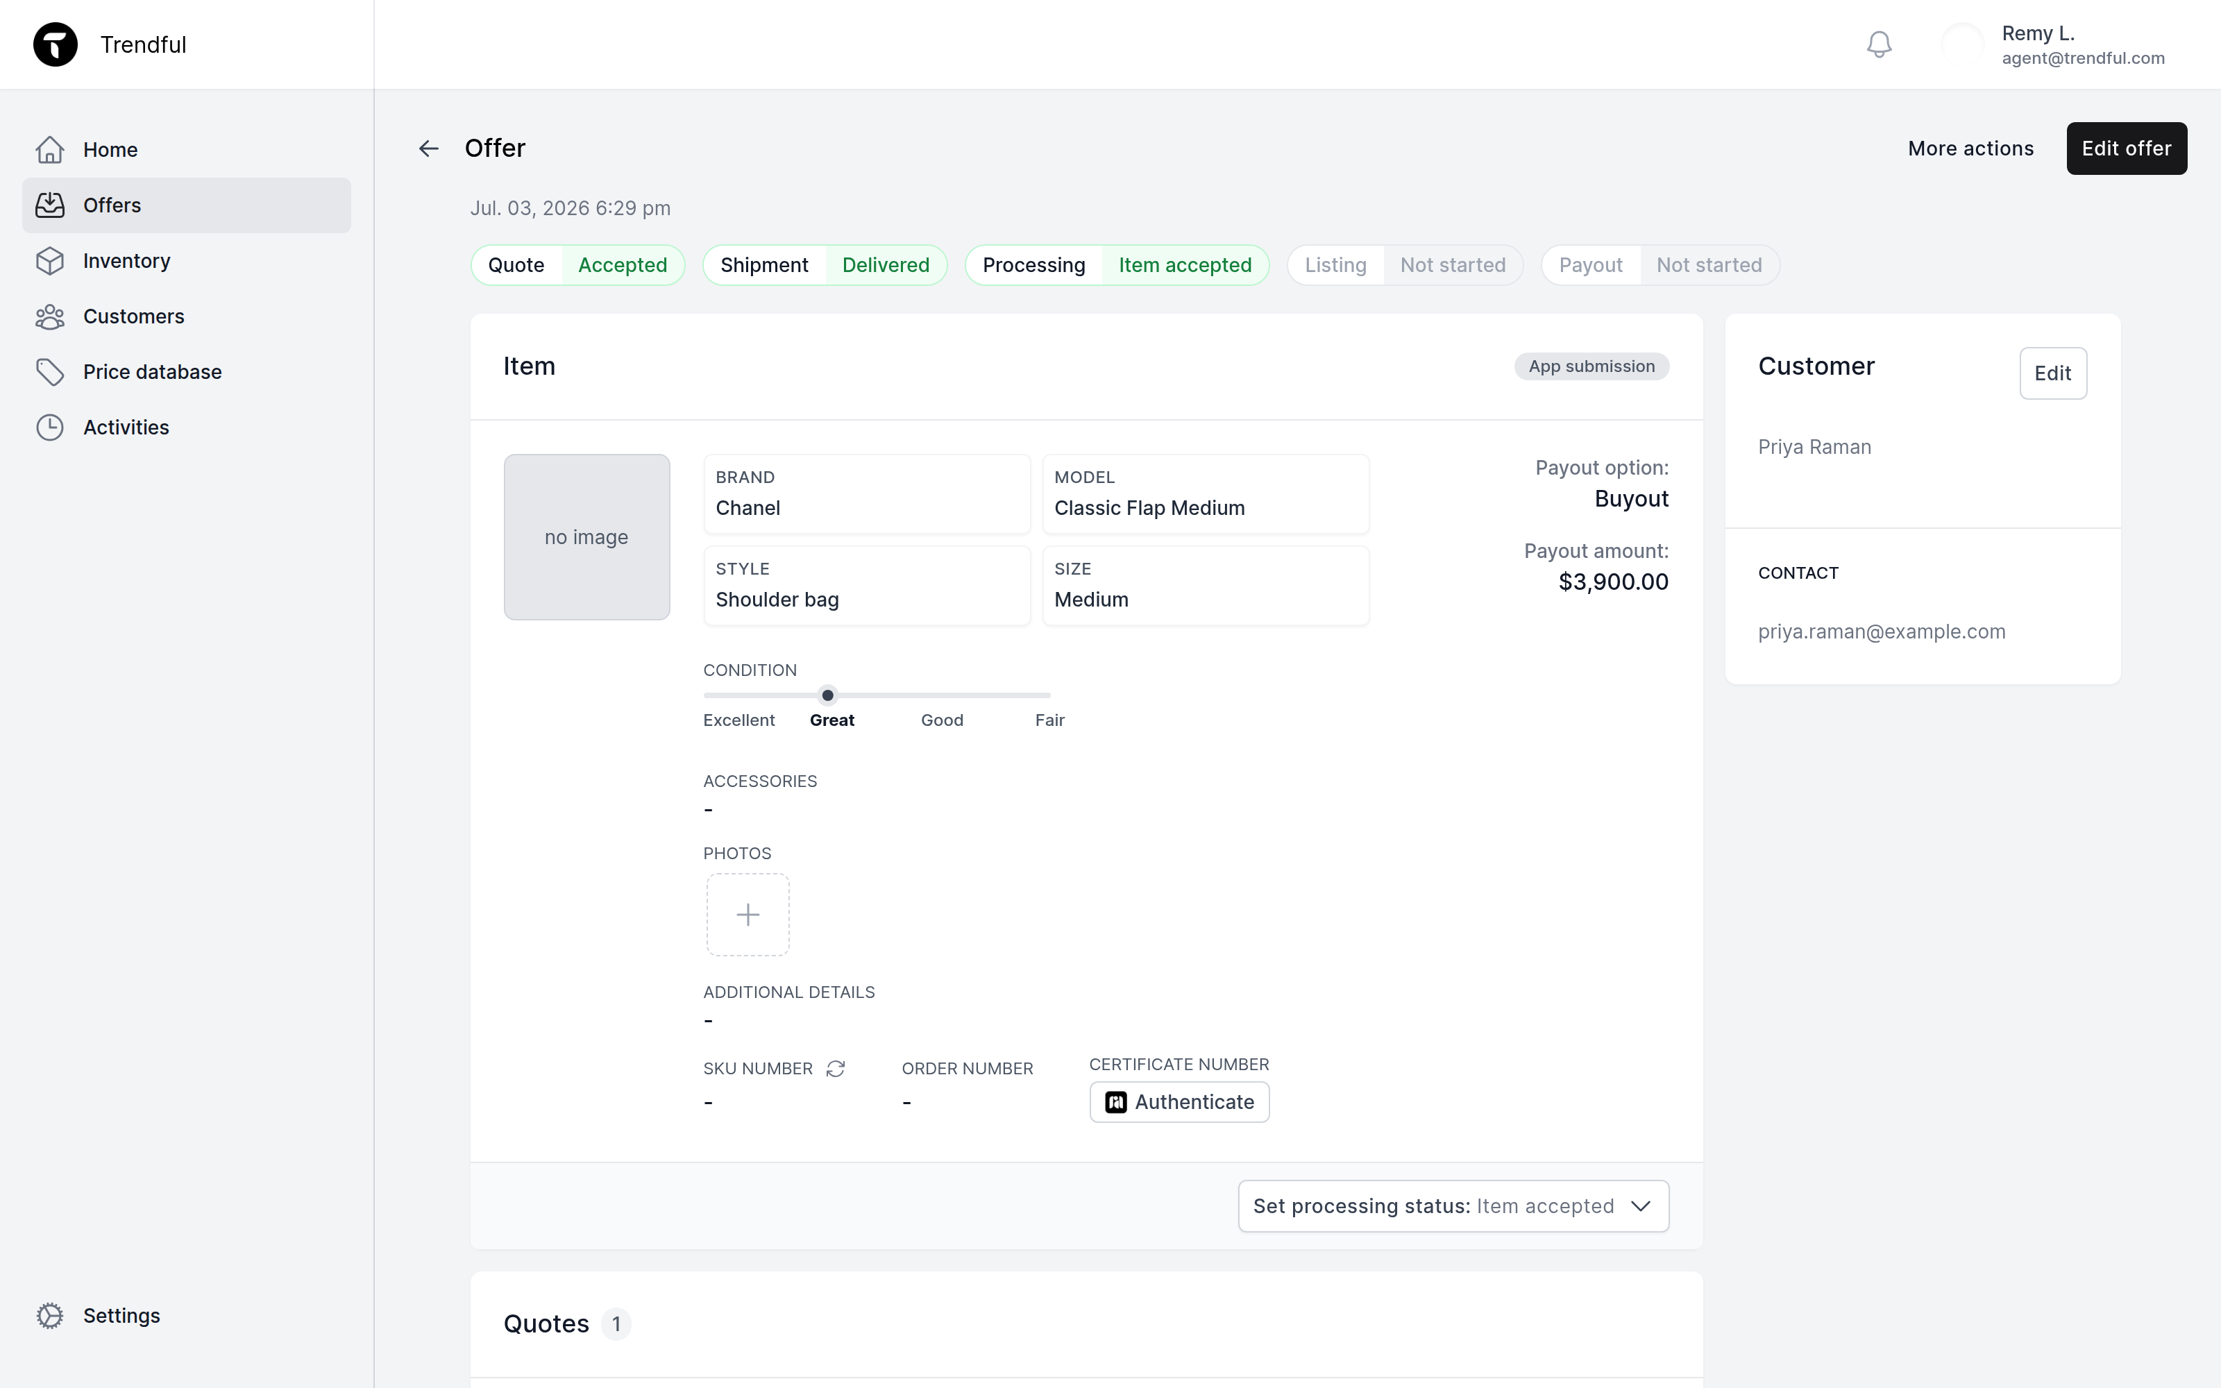Regenerate SKU number with refresh icon
2221x1388 pixels.
coord(835,1069)
